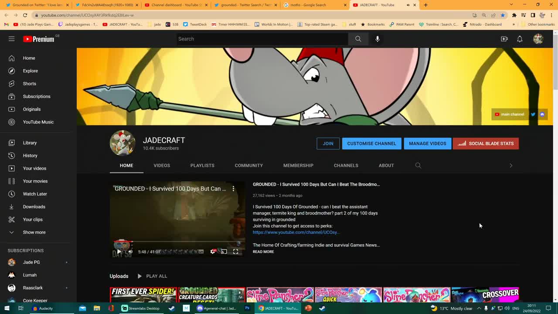Click the search magnifier button
558x314 pixels.
click(358, 39)
